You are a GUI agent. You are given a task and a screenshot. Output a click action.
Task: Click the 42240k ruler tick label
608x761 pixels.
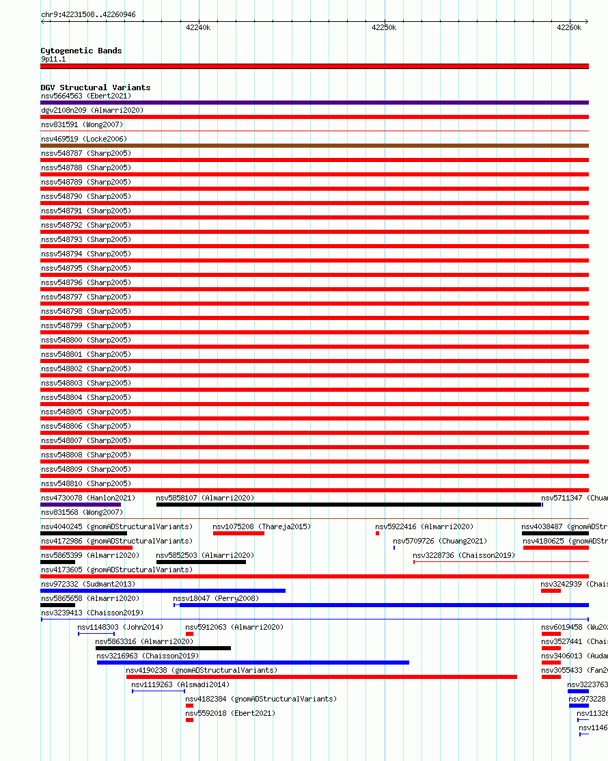point(198,27)
